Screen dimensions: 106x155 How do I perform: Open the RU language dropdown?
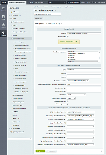[88, 2]
